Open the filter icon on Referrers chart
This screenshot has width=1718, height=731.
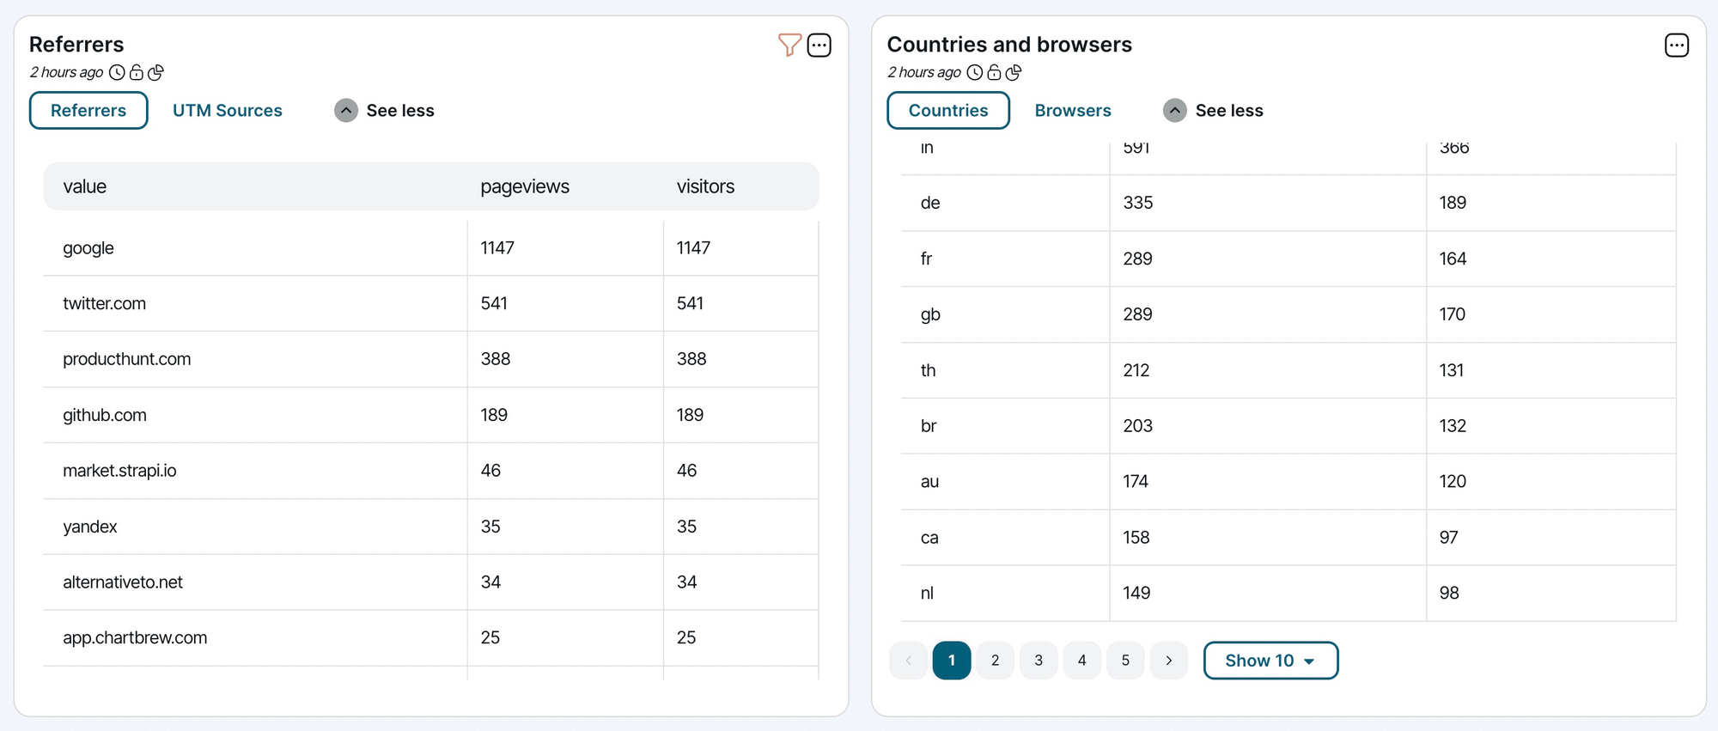click(x=789, y=45)
